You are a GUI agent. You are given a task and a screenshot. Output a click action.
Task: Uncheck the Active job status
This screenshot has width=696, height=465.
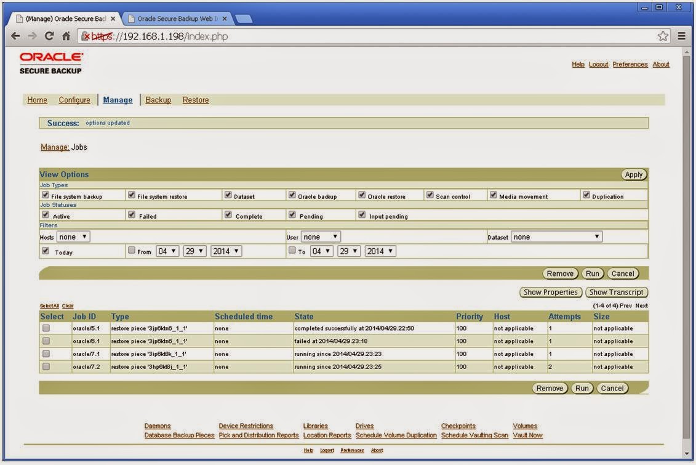point(46,215)
